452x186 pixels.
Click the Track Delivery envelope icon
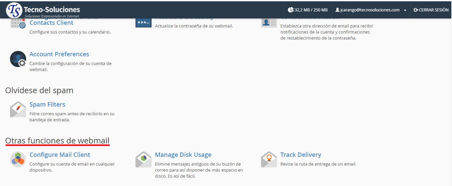click(x=269, y=160)
